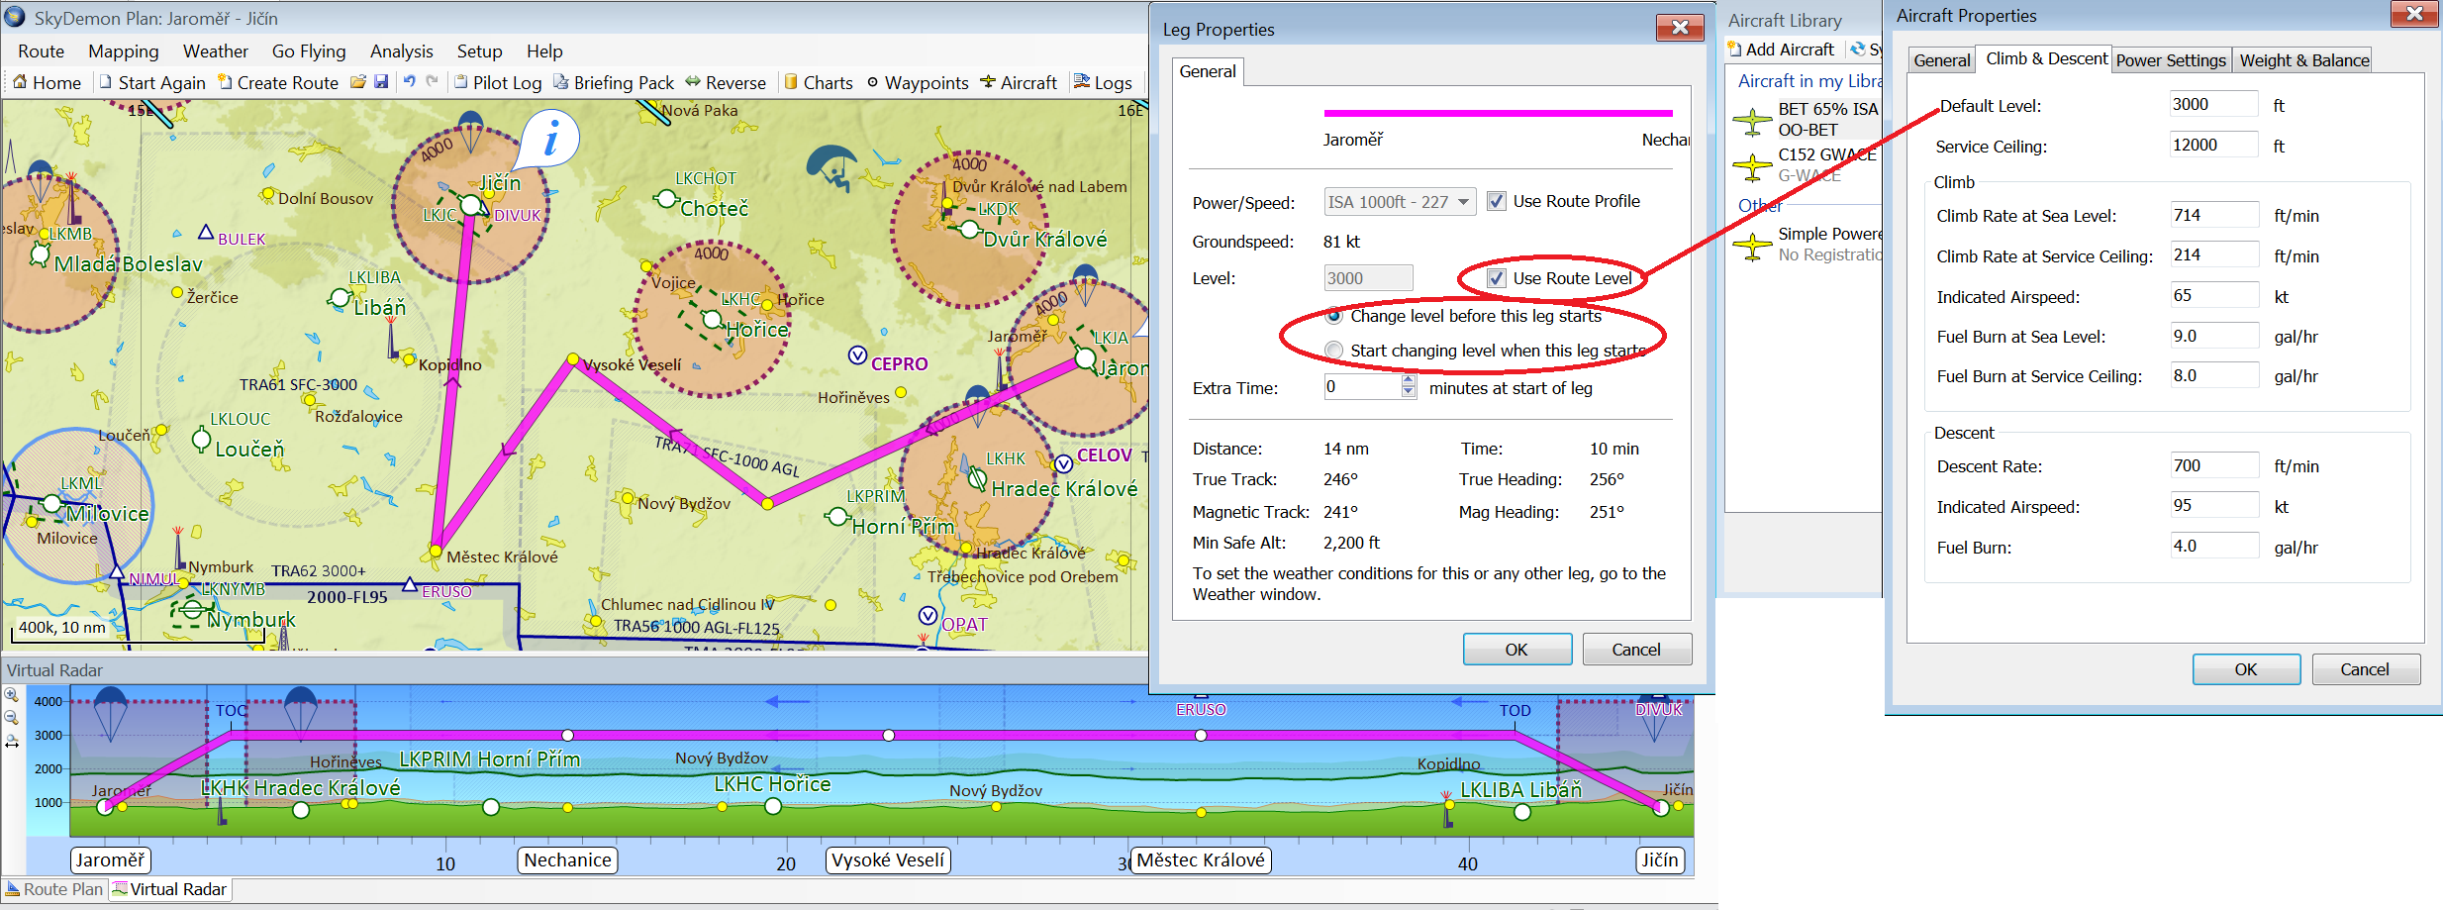This screenshot has height=910, width=2443.
Task: Click the Městec Králové waypoint label in Virtual Radar
Action: coord(1201,860)
